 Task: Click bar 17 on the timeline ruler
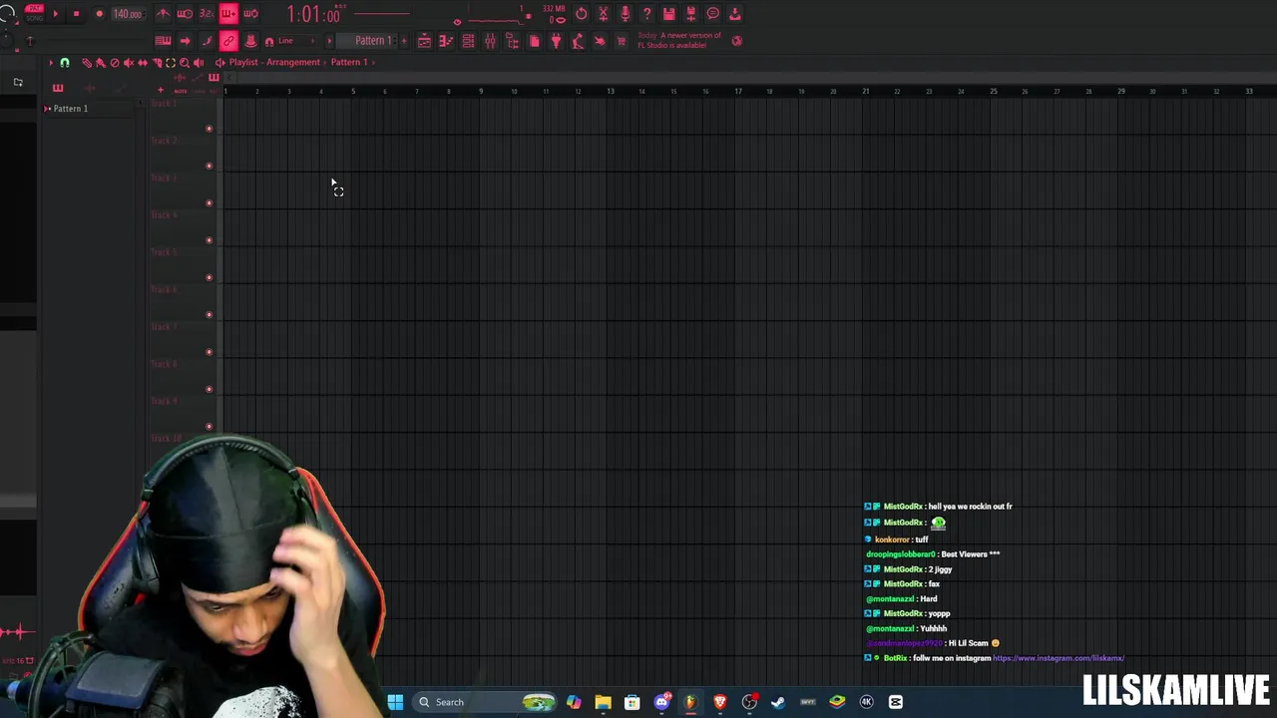tap(738, 91)
